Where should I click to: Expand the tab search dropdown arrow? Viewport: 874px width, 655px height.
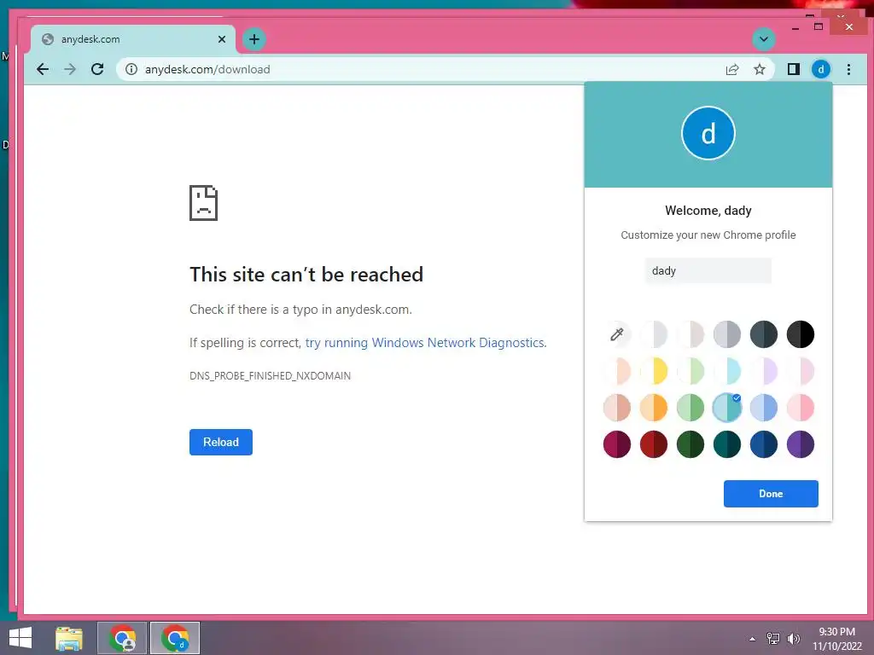click(764, 39)
